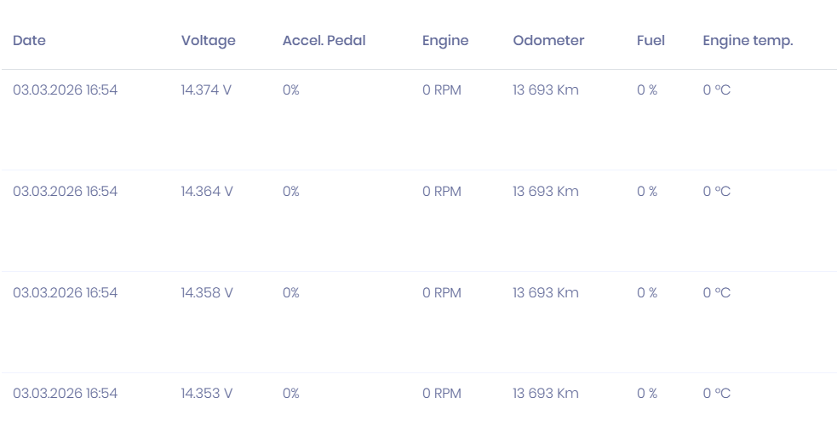Image resolution: width=837 pixels, height=438 pixels.
Task: Select the 14.353 V voltage entry
Action: pyautogui.click(x=207, y=393)
